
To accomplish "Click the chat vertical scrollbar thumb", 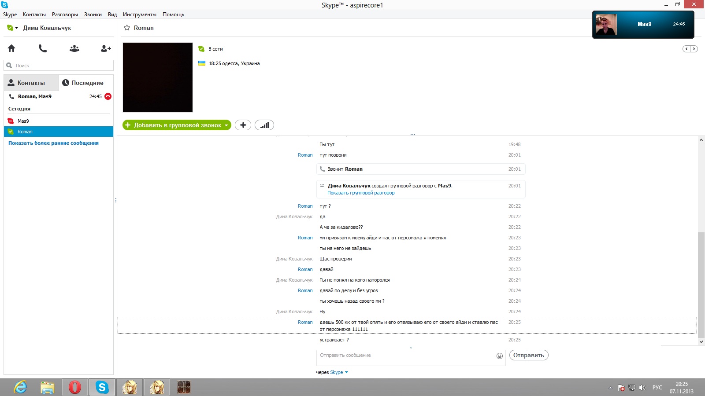I will [701, 284].
